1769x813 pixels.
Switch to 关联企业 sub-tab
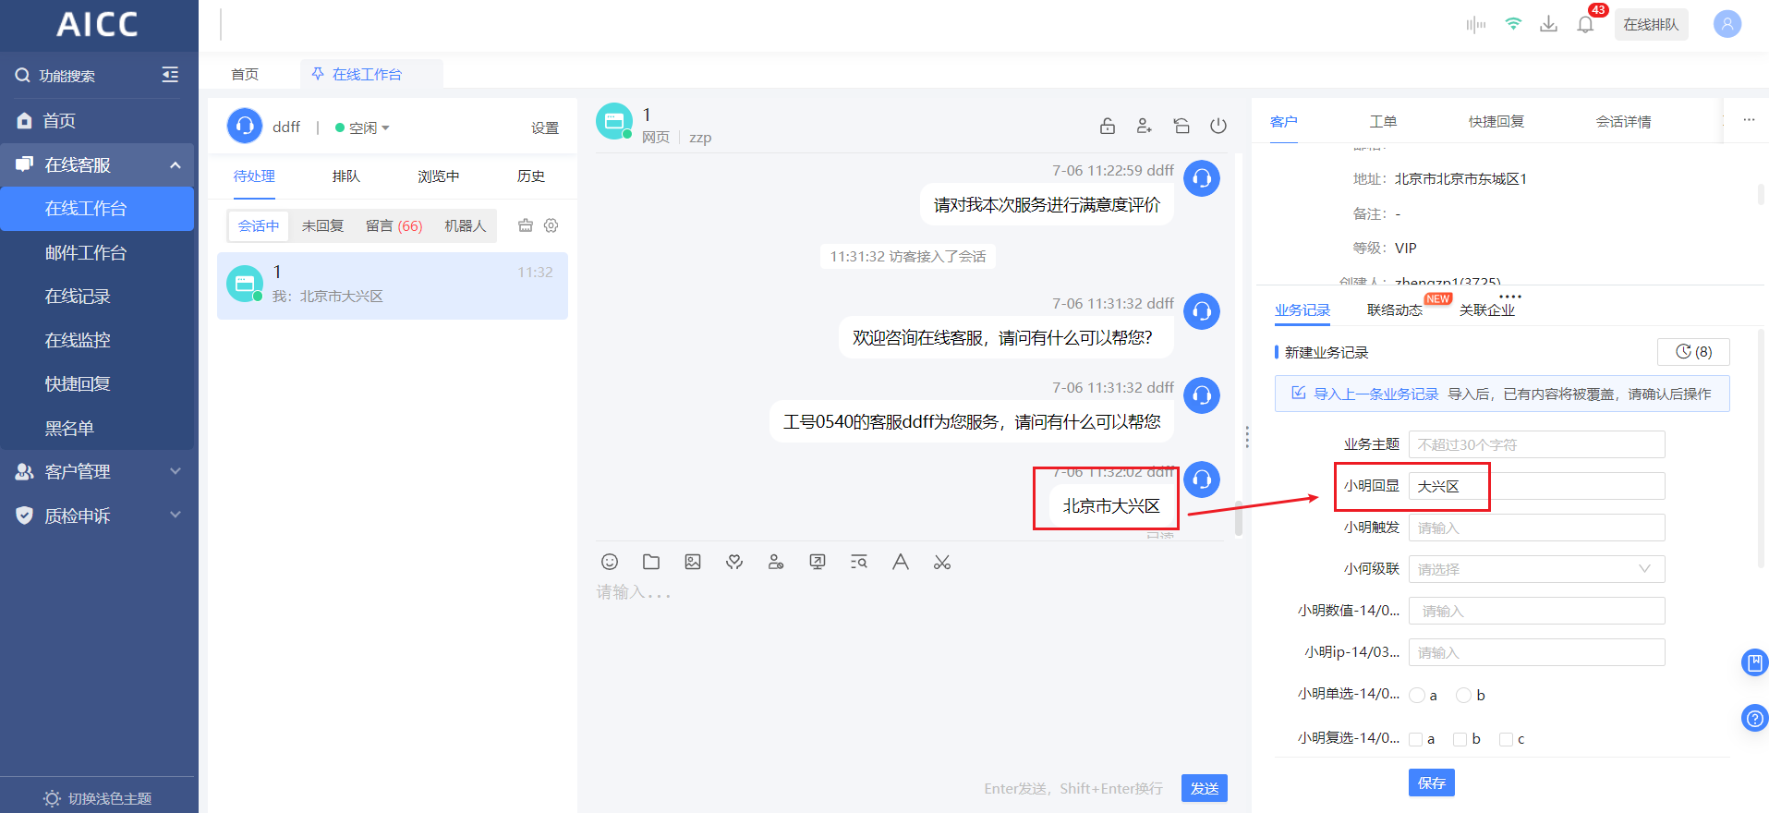point(1487,310)
